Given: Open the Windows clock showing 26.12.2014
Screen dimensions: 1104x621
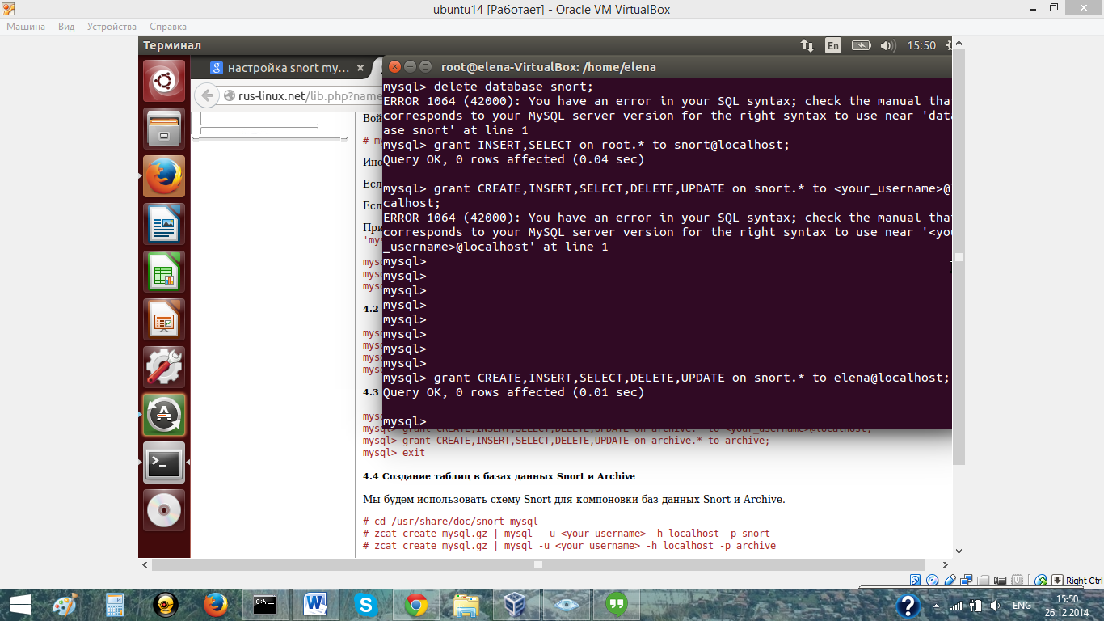Looking at the screenshot, I should coord(1068,606).
